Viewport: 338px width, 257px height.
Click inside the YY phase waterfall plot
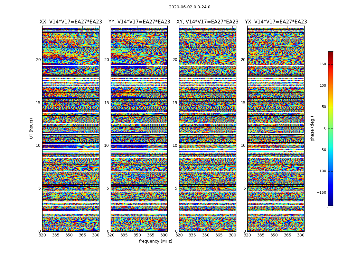[139, 128]
